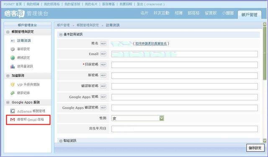Collapse the 基本註冊資訊 form section
This screenshot has width=268, height=157.
pyautogui.click(x=61, y=34)
